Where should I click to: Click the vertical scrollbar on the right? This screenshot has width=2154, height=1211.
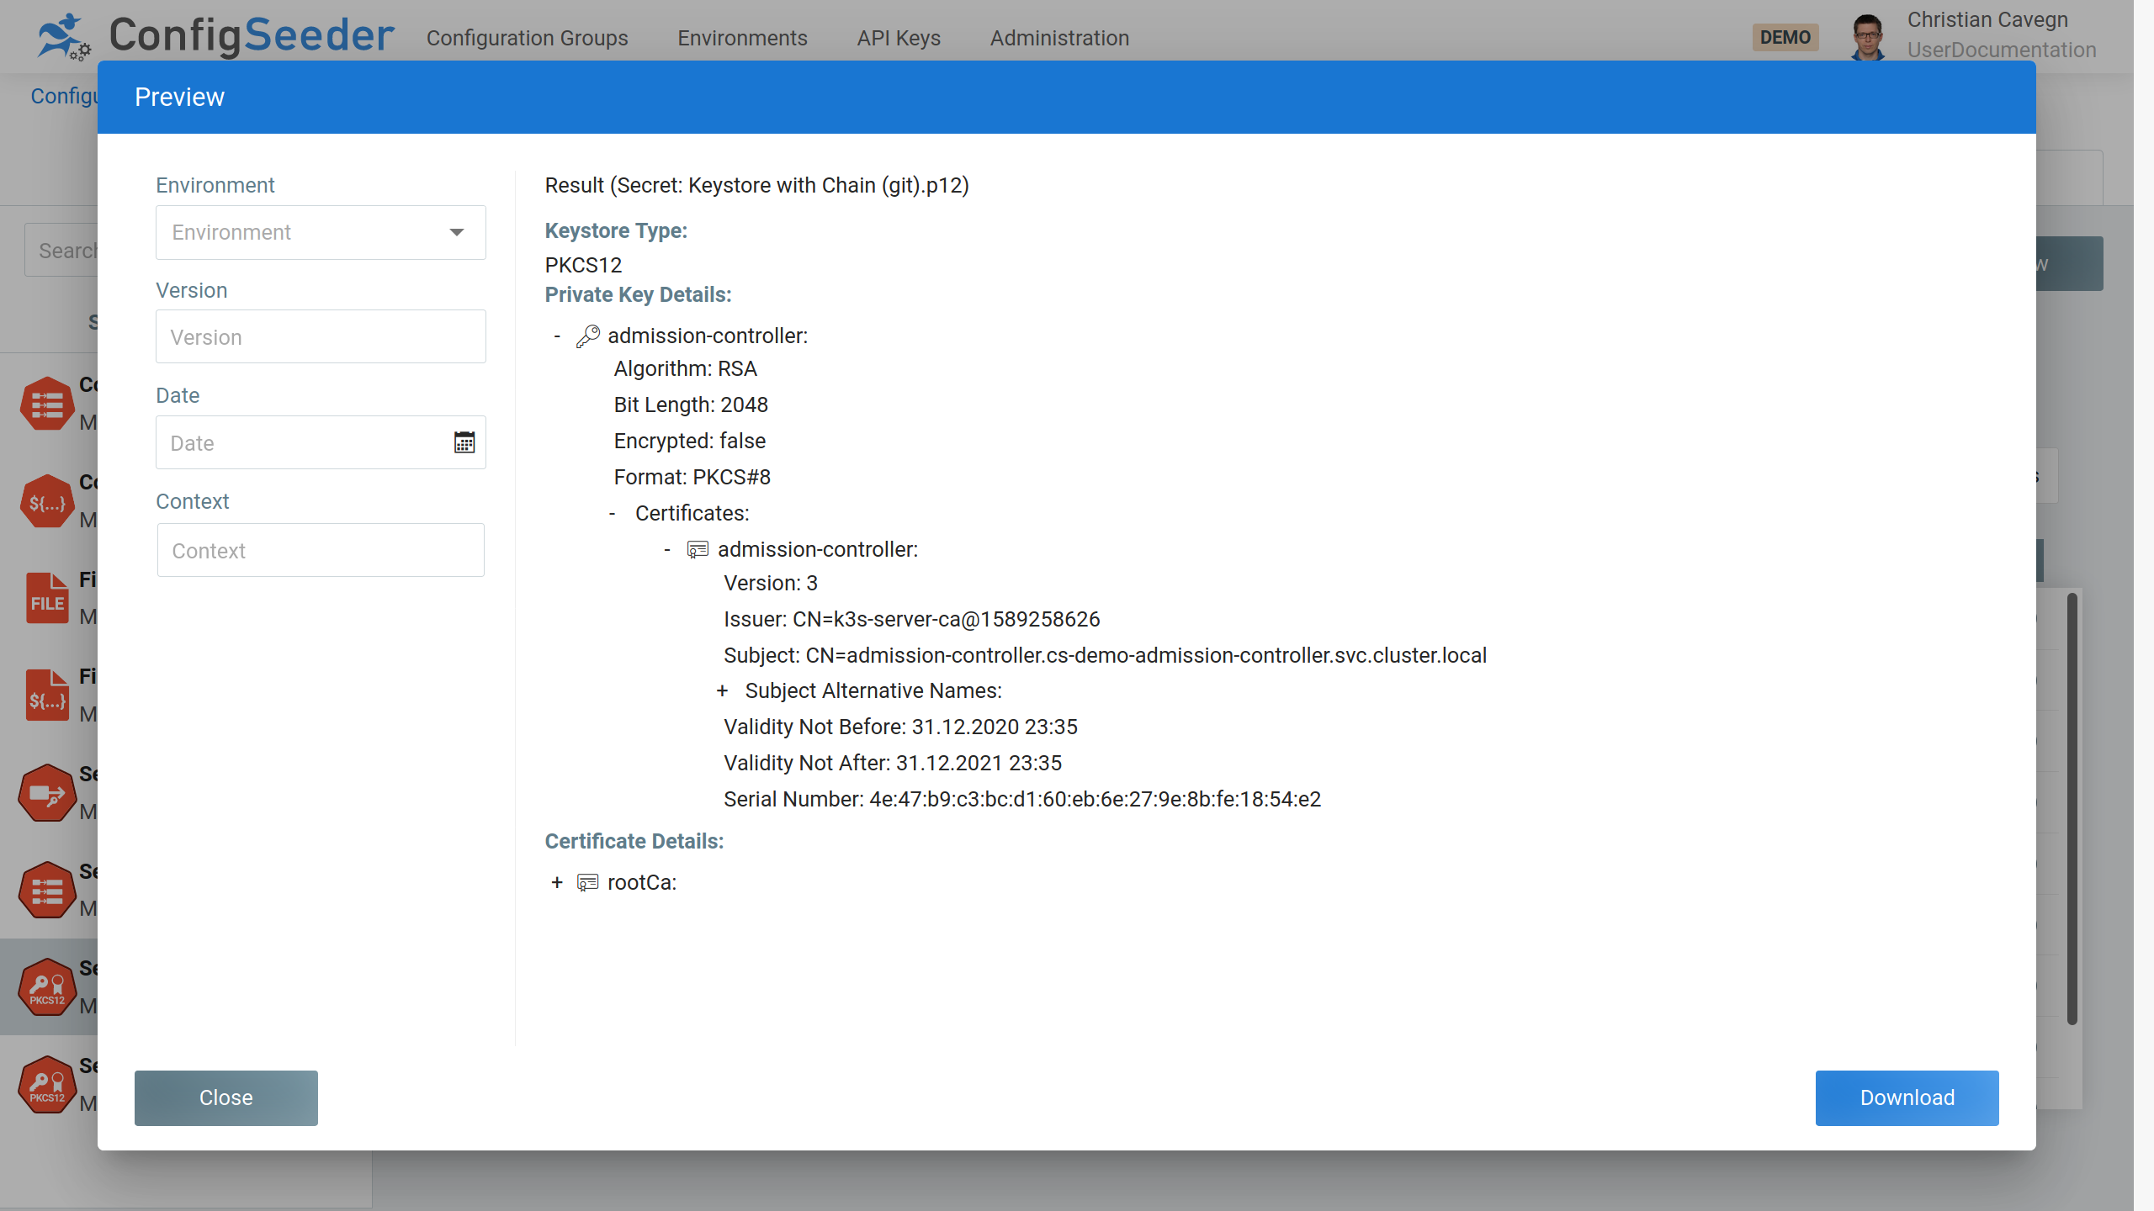point(2072,807)
